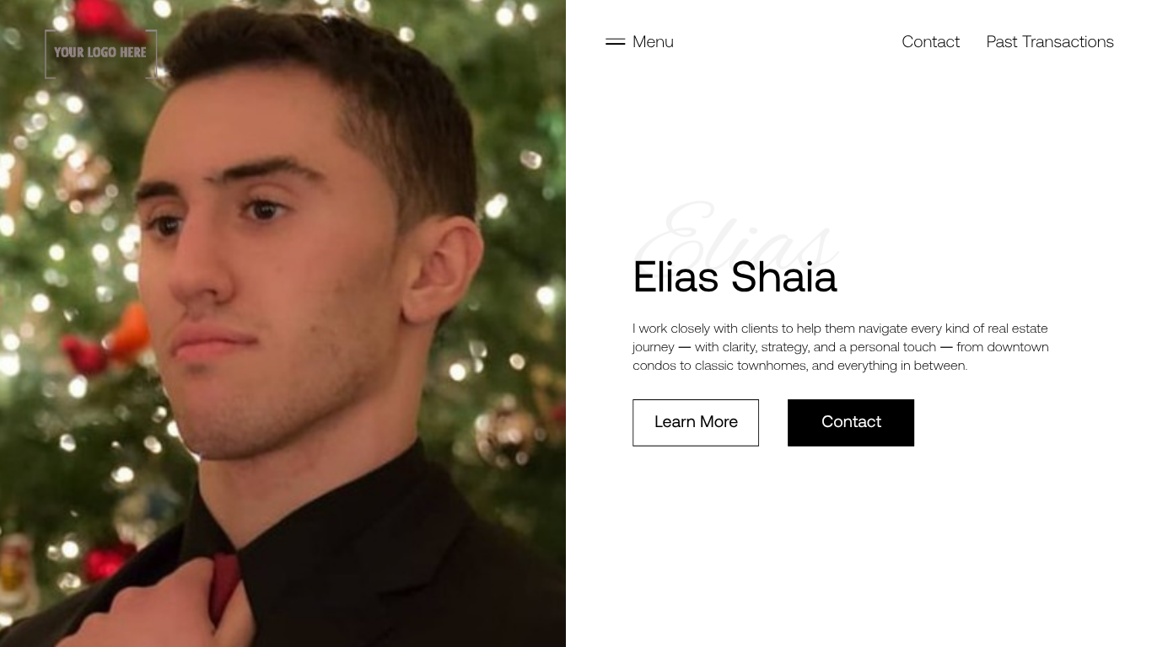Click the words "real estate" in the paragraph
The image size is (1152, 647).
[1017, 329]
